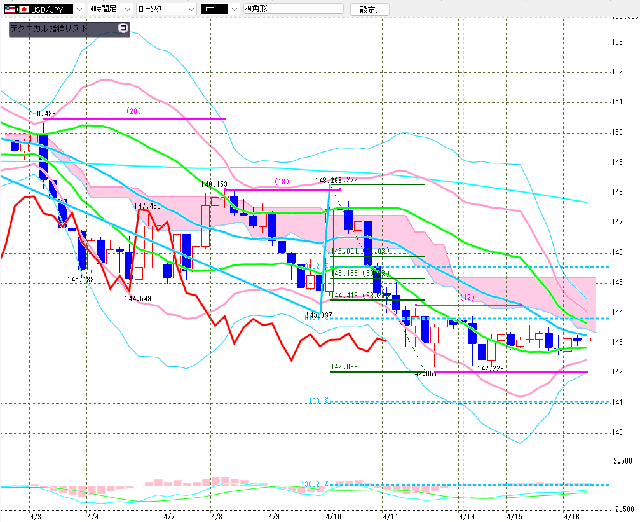Click the 4/9 date axis label

coord(274,517)
